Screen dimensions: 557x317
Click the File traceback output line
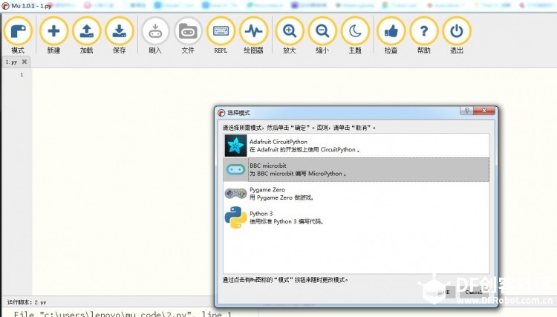(x=123, y=314)
